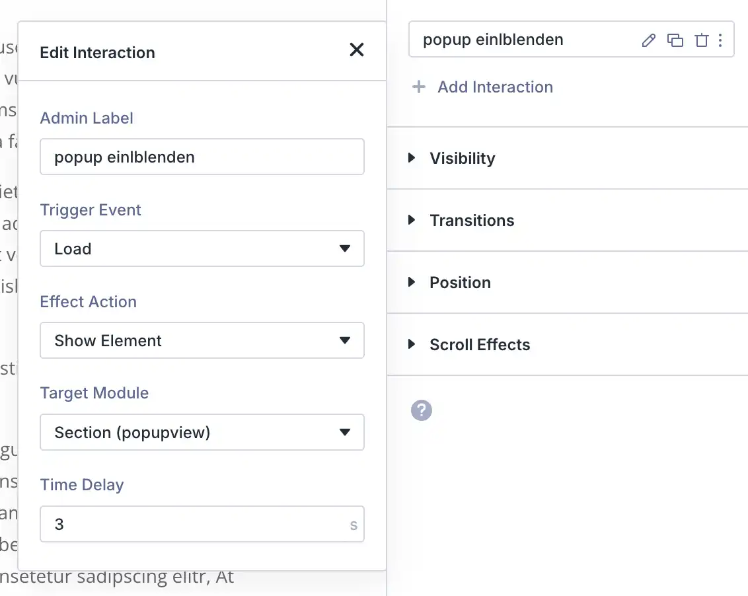The height and width of the screenshot is (596, 748).
Task: Expand the Position section
Action: [x=460, y=282]
